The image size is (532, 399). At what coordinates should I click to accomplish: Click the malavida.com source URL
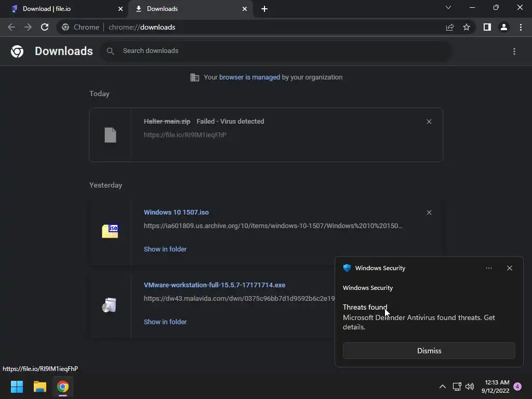click(x=239, y=299)
